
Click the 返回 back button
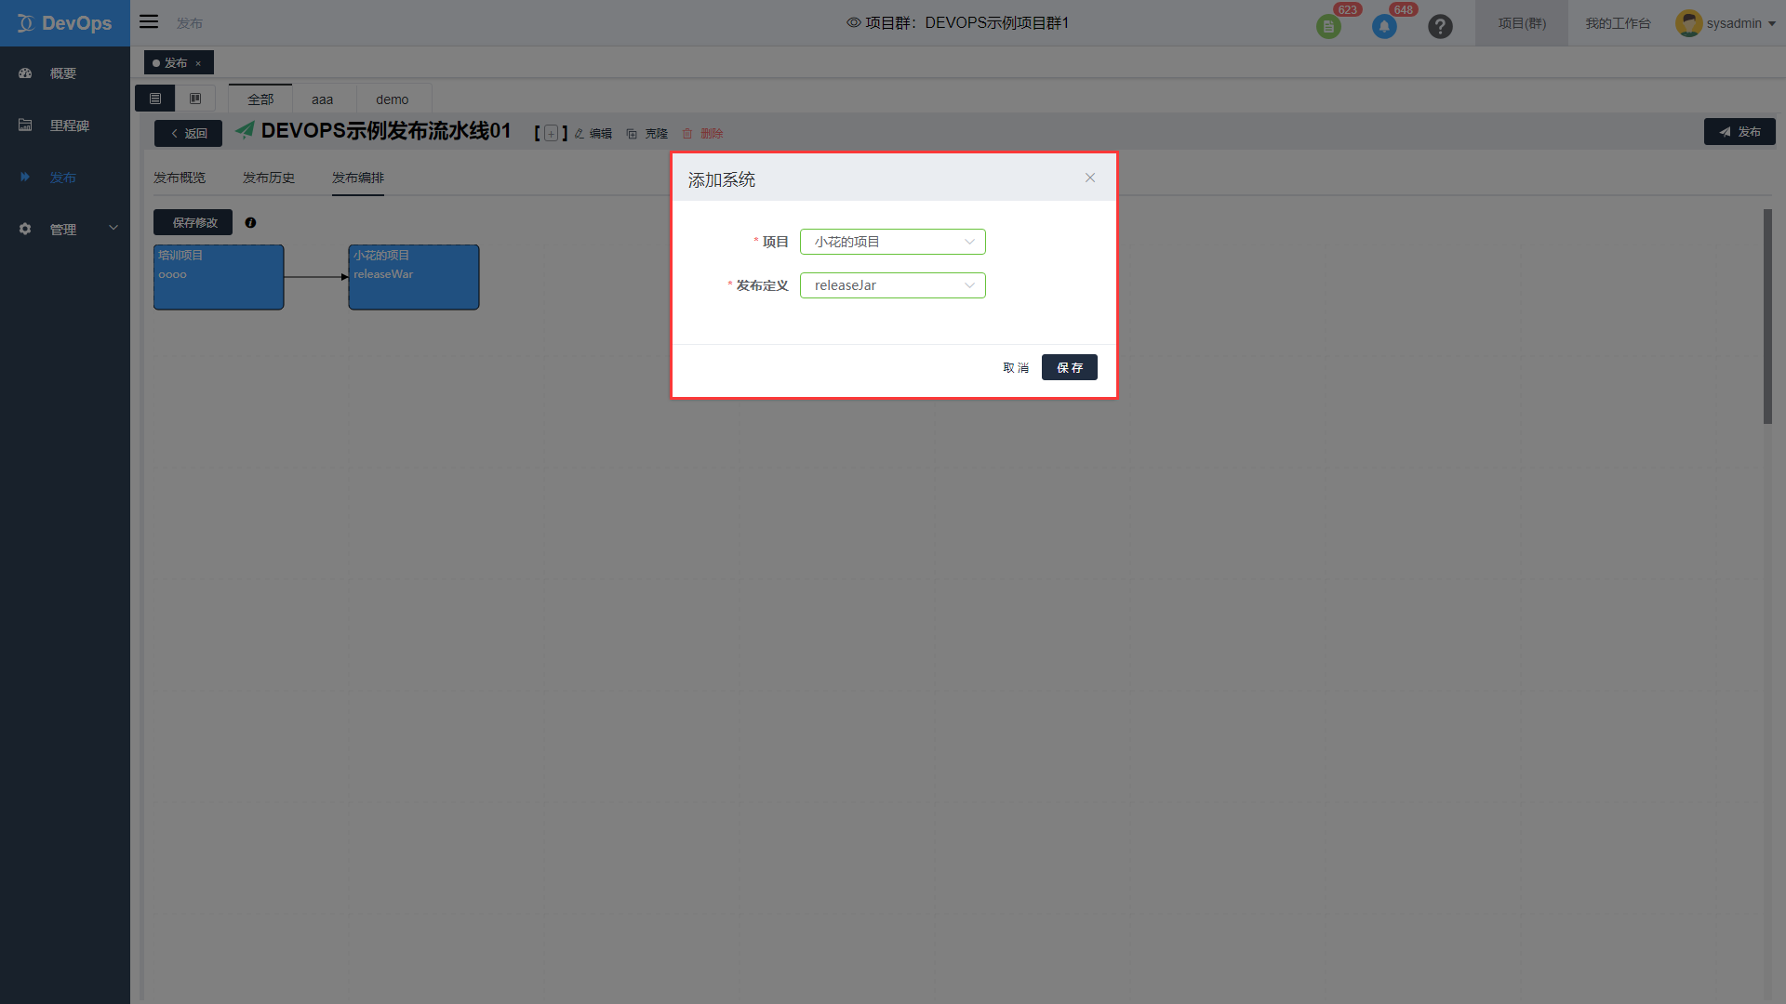[188, 133]
